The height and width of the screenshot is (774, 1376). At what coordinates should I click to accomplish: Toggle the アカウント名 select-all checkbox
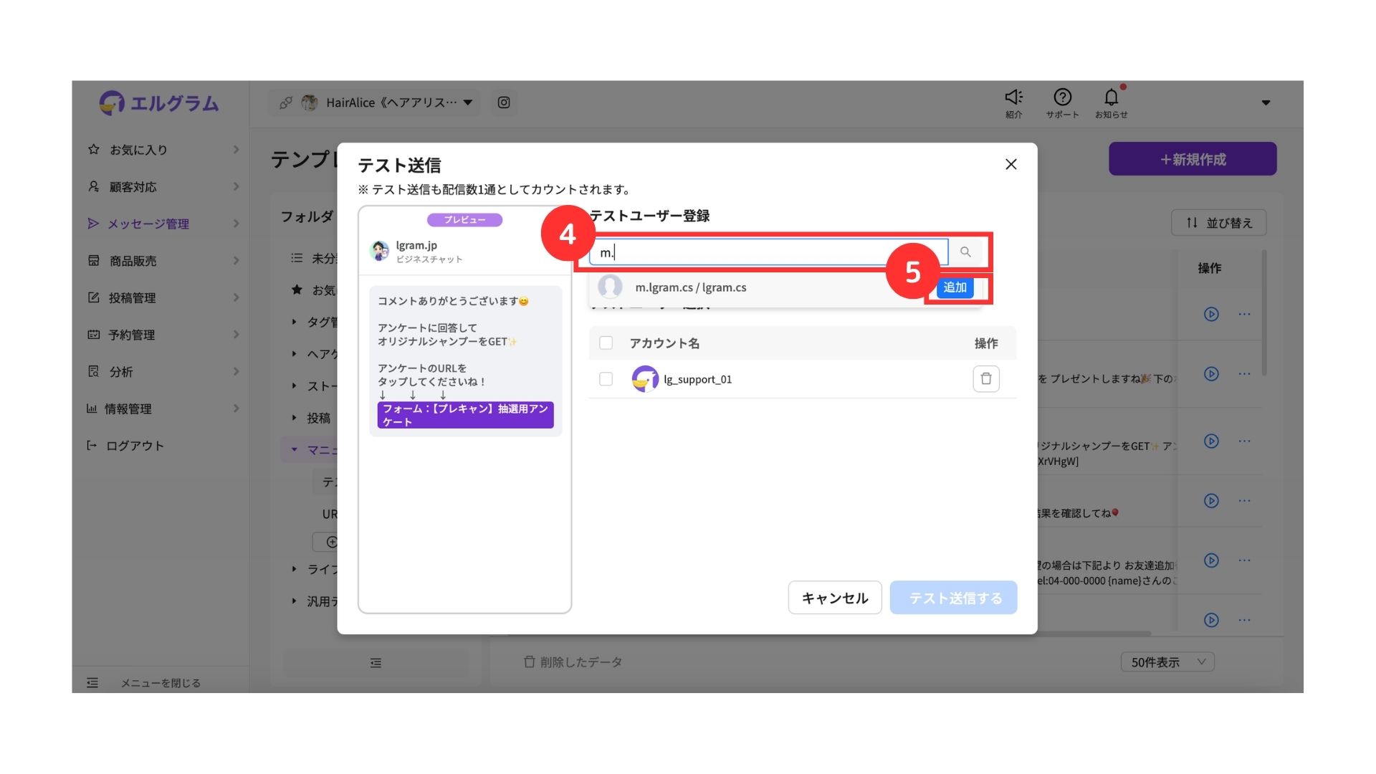coord(606,343)
